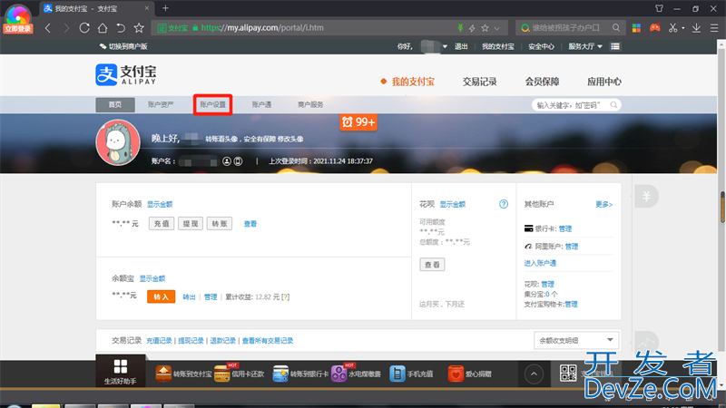Click the Huabei question mark help icon
Image resolution: width=726 pixels, height=408 pixels.
tap(504, 204)
